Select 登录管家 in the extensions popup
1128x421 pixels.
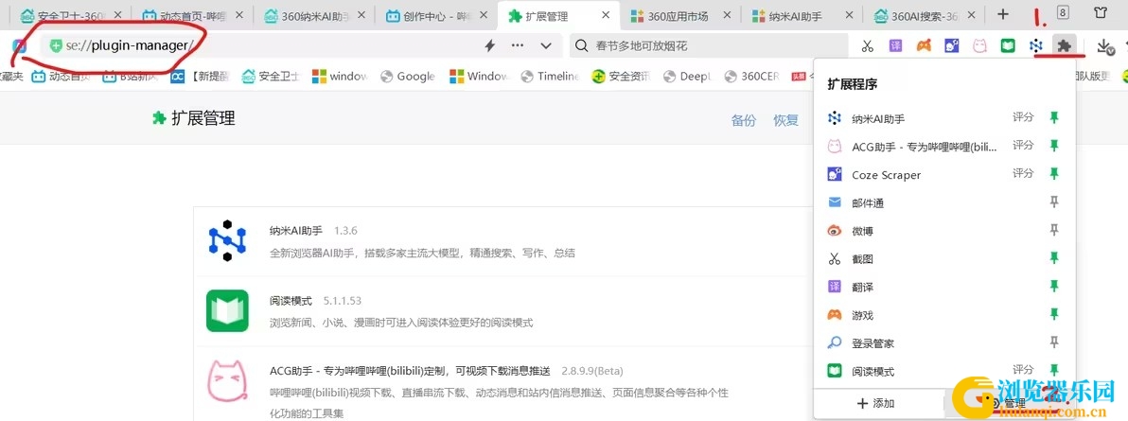coord(945,343)
